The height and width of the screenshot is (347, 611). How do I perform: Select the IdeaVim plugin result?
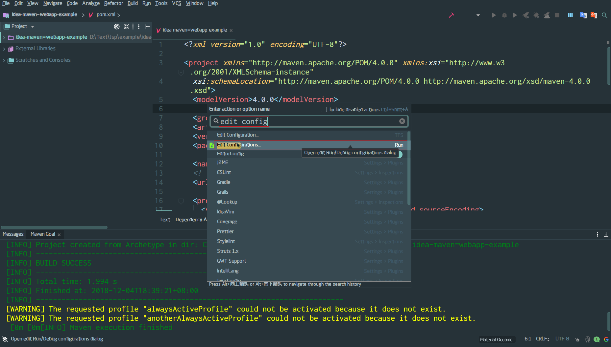(307, 212)
